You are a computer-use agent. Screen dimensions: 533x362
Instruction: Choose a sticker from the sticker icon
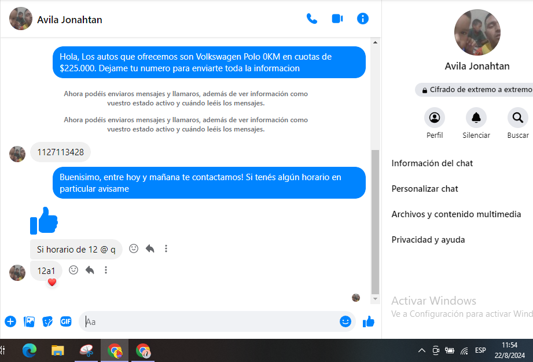click(x=47, y=321)
